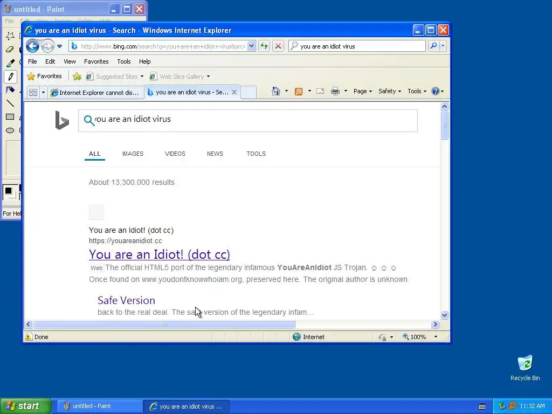
Task: Open the Recycle Bin desktop icon
Action: (525, 368)
